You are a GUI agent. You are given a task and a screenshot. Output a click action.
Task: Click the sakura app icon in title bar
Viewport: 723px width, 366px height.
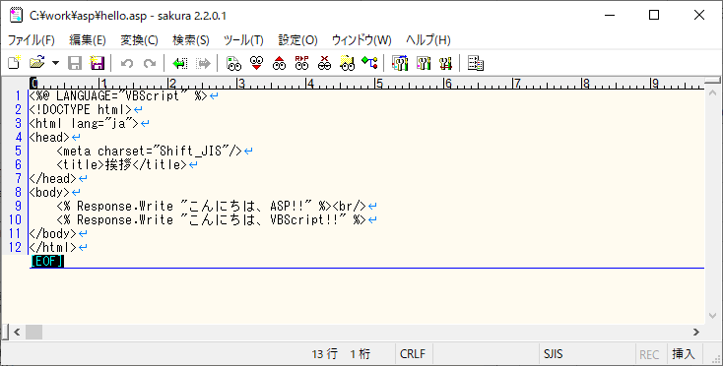click(16, 15)
